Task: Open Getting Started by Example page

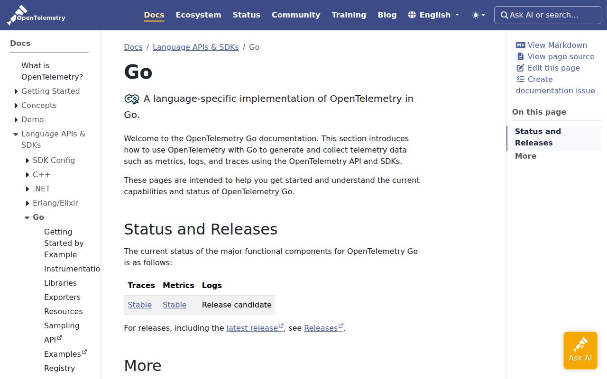Action: coord(64,243)
